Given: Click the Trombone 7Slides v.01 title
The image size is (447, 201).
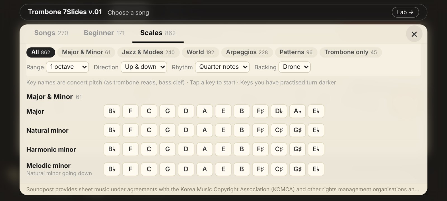Looking at the screenshot, I should [65, 12].
